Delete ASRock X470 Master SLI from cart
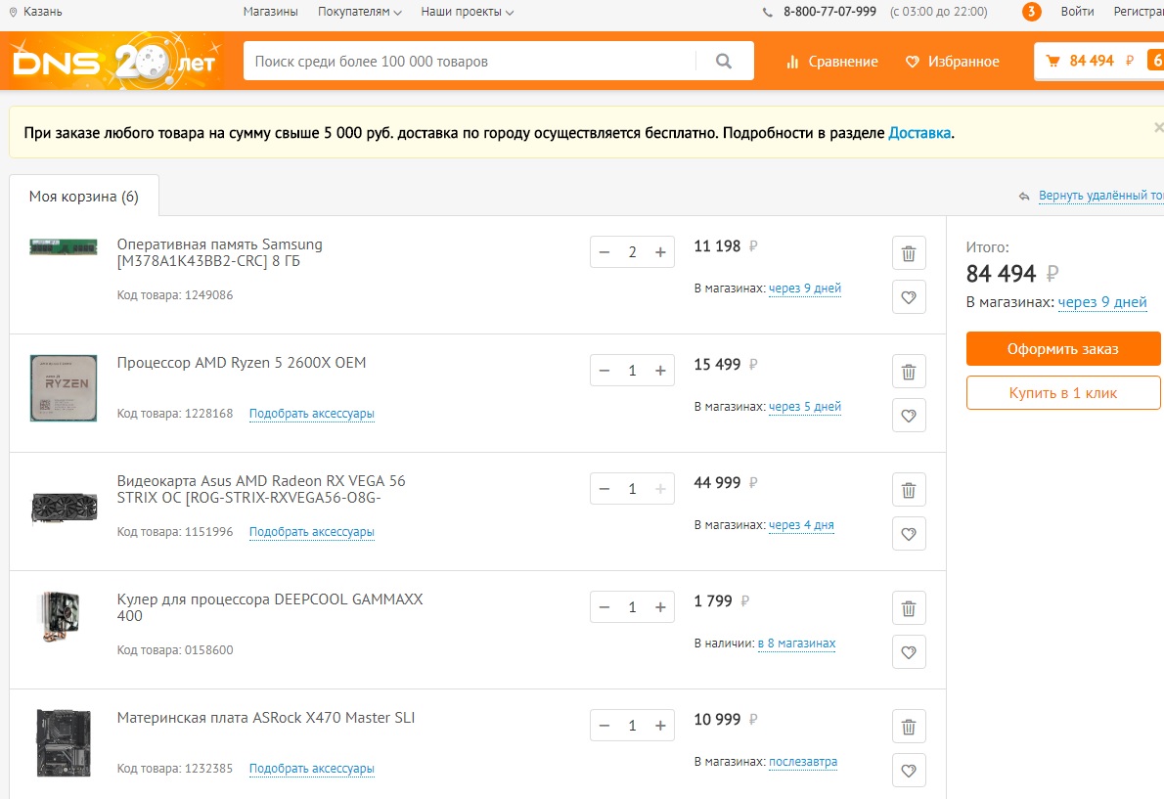Image resolution: width=1164 pixels, height=799 pixels. 909,727
